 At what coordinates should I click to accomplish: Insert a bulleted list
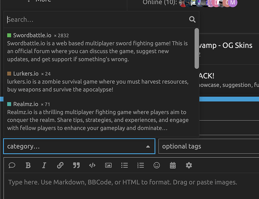click(124, 165)
